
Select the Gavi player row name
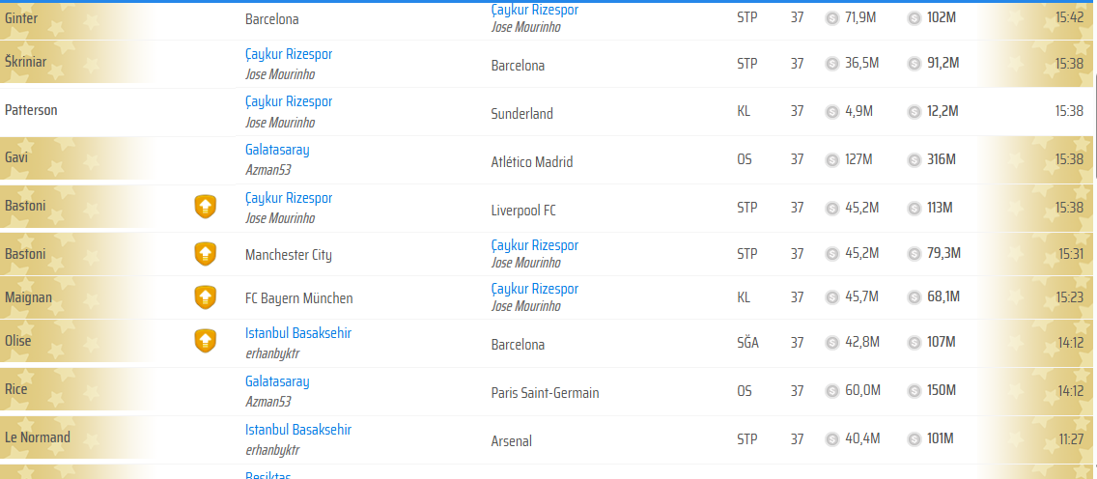[16, 158]
